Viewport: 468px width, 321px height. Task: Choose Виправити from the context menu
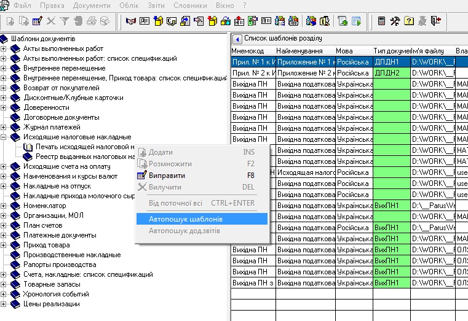pyautogui.click(x=167, y=176)
